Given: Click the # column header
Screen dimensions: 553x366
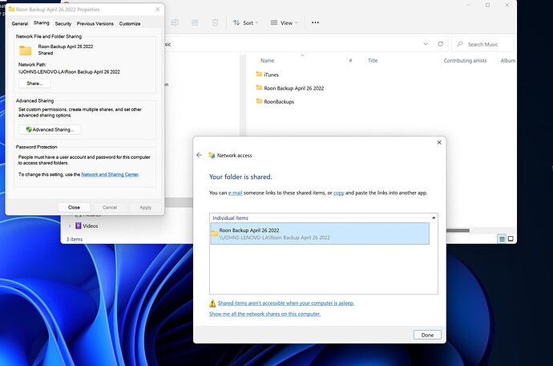Looking at the screenshot, I should pyautogui.click(x=350, y=61).
